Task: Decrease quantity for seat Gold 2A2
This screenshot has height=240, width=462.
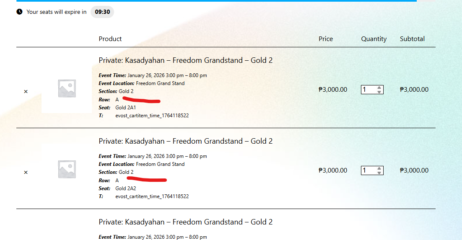Action: tap(379, 173)
